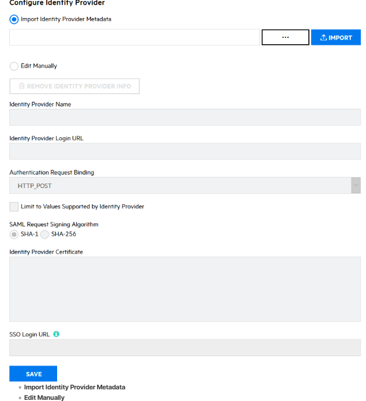The height and width of the screenshot is (401, 366).
Task: Click the 'Authentication Request Binding' label
Action: [x=52, y=172]
